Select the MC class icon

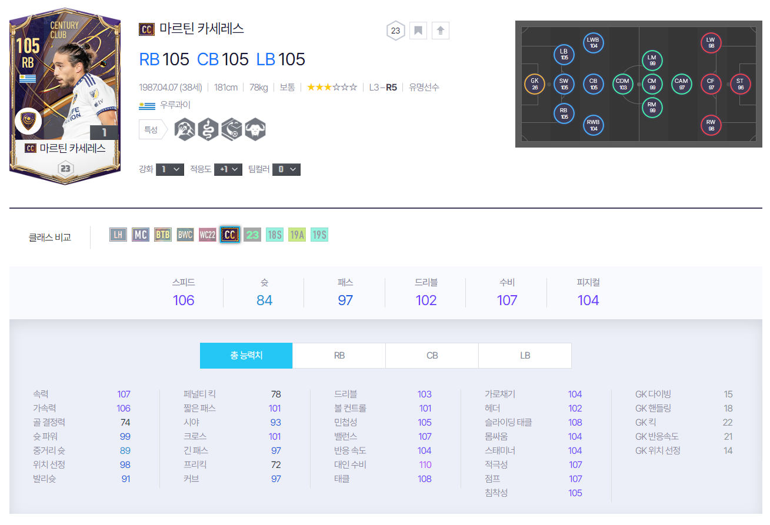click(x=141, y=235)
